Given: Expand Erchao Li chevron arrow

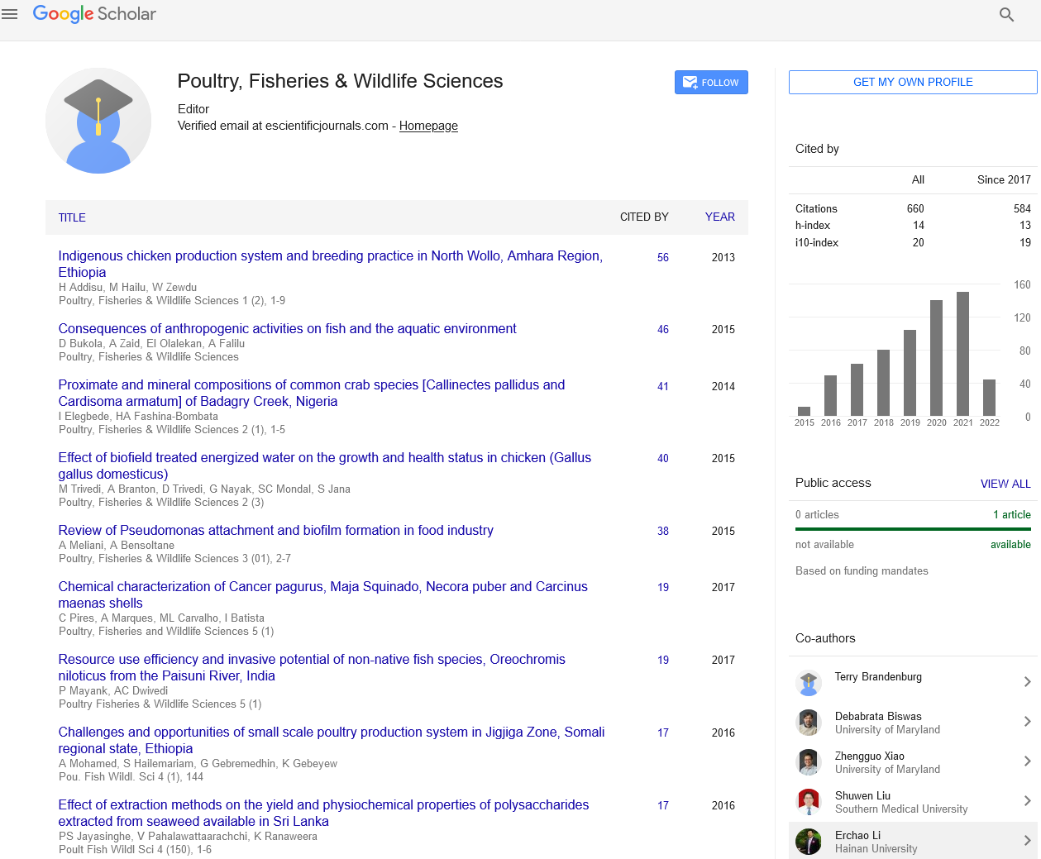Looking at the screenshot, I should coord(1027,841).
